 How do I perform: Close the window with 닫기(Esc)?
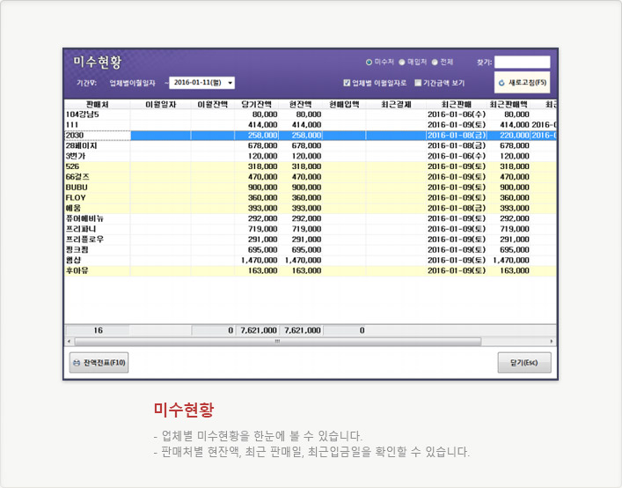click(x=523, y=362)
